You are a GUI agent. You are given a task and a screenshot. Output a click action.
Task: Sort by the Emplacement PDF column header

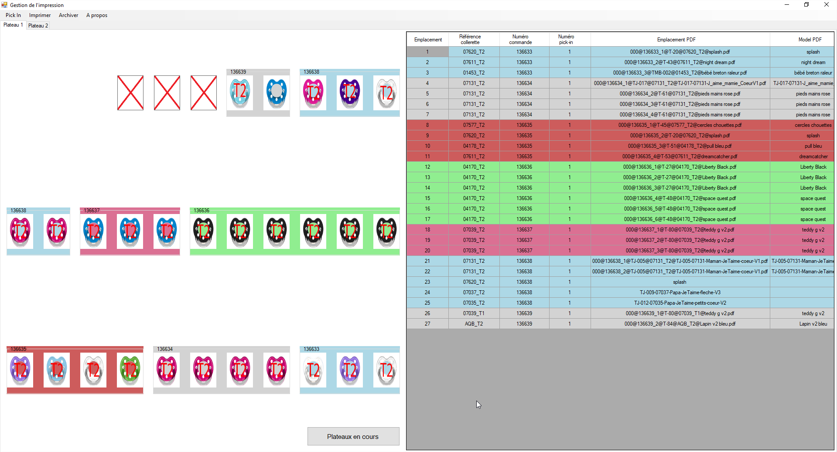pos(676,40)
